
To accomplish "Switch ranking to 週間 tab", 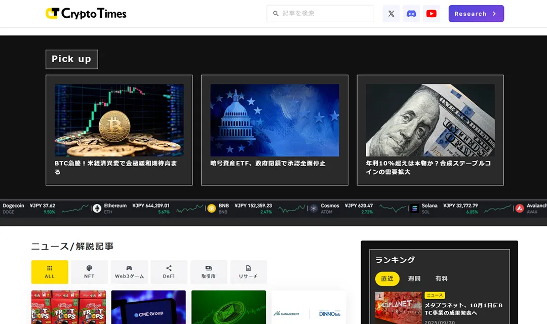I will [414, 278].
